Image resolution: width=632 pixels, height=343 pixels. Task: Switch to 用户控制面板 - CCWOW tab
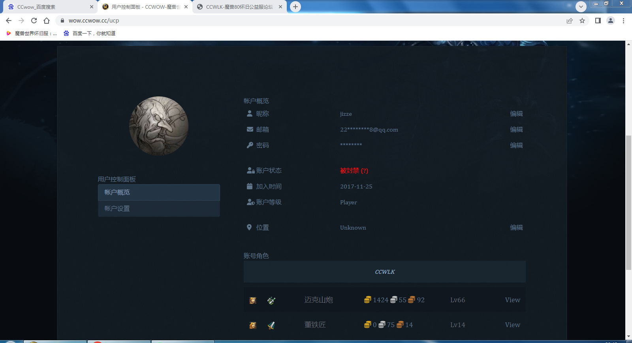(145, 7)
